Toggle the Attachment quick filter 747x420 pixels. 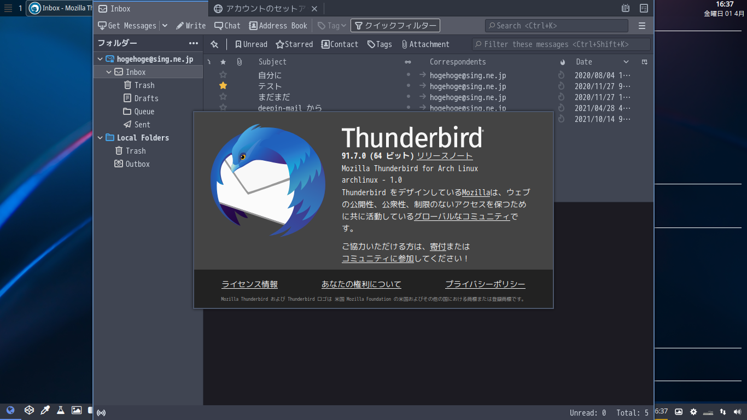coord(425,44)
